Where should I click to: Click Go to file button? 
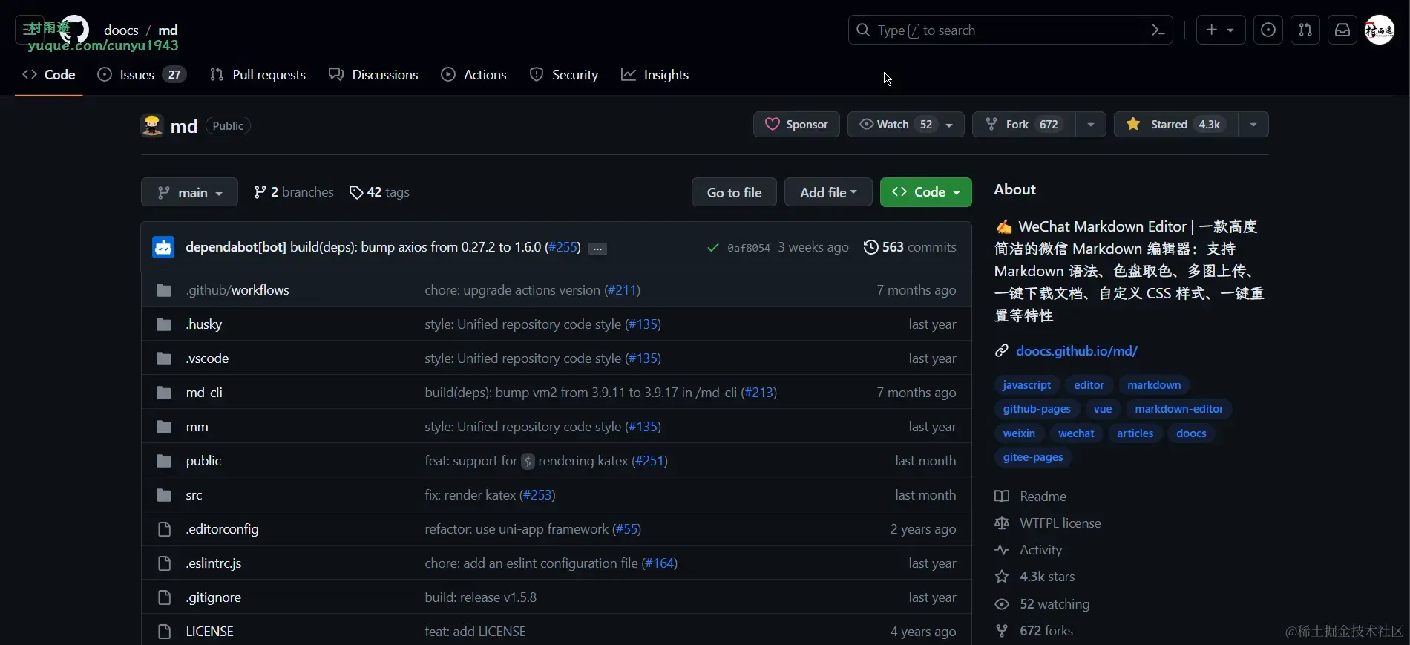(734, 192)
